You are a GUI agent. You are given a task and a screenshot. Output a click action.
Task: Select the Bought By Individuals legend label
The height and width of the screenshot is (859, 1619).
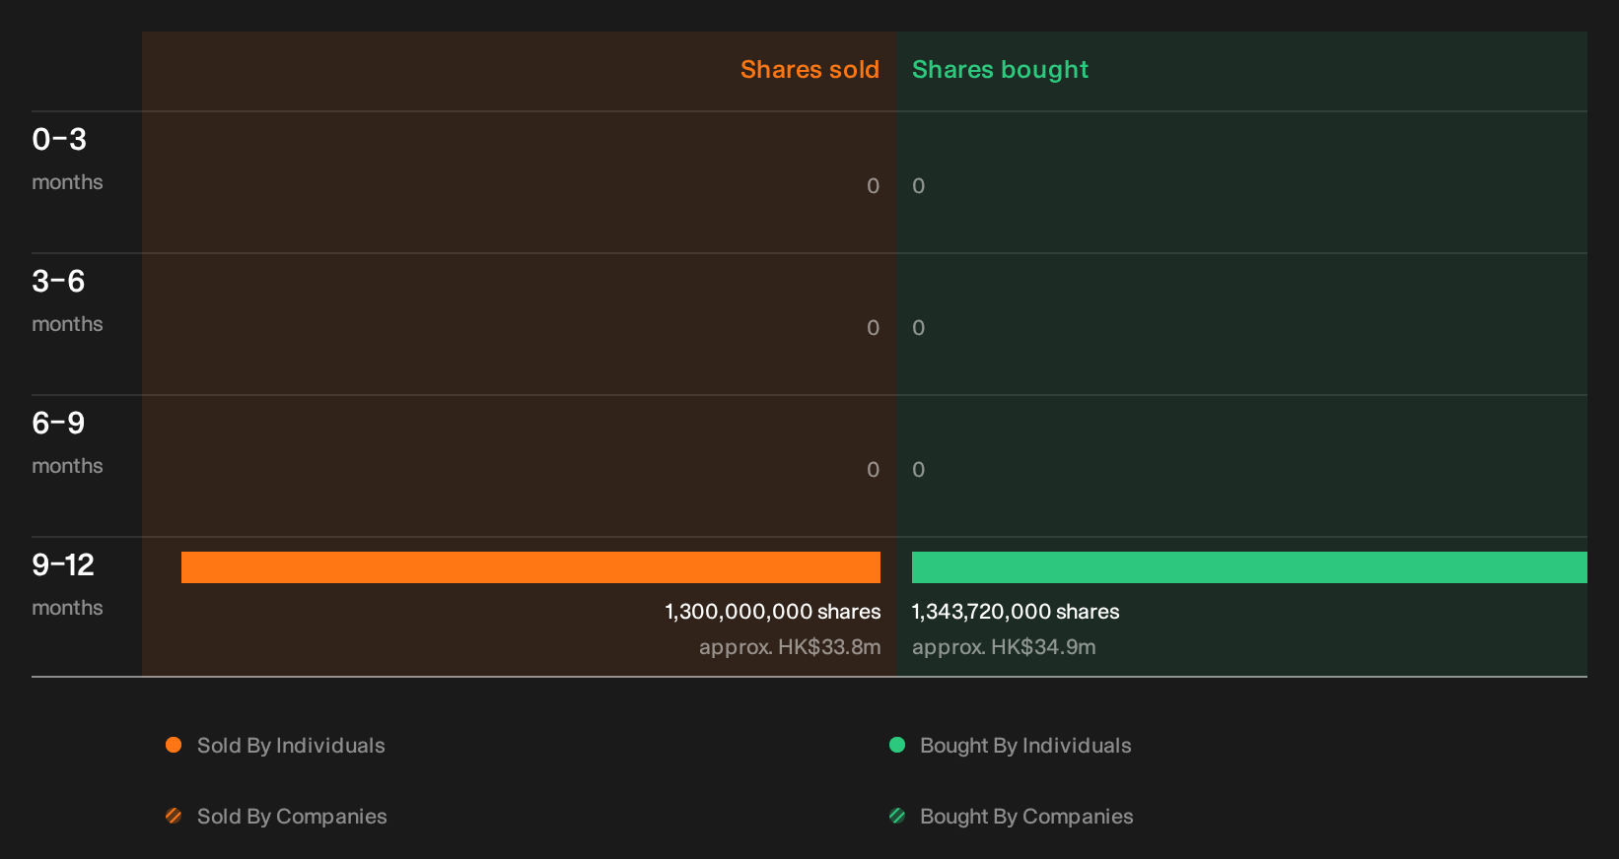(x=1025, y=746)
